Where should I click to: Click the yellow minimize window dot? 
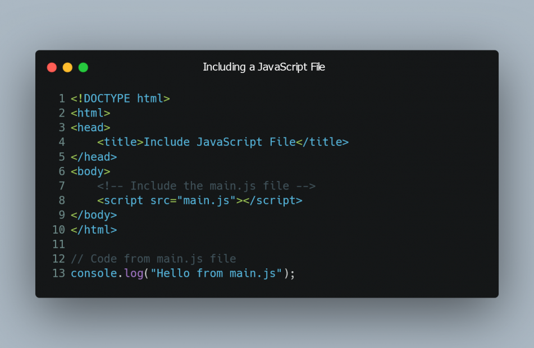tap(67, 67)
